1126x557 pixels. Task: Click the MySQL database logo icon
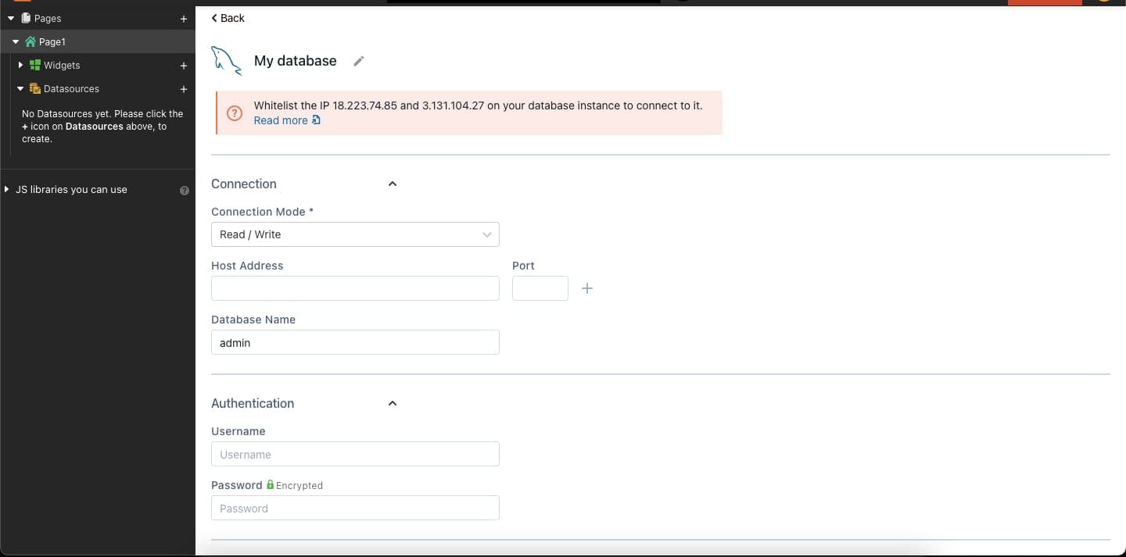[226, 59]
